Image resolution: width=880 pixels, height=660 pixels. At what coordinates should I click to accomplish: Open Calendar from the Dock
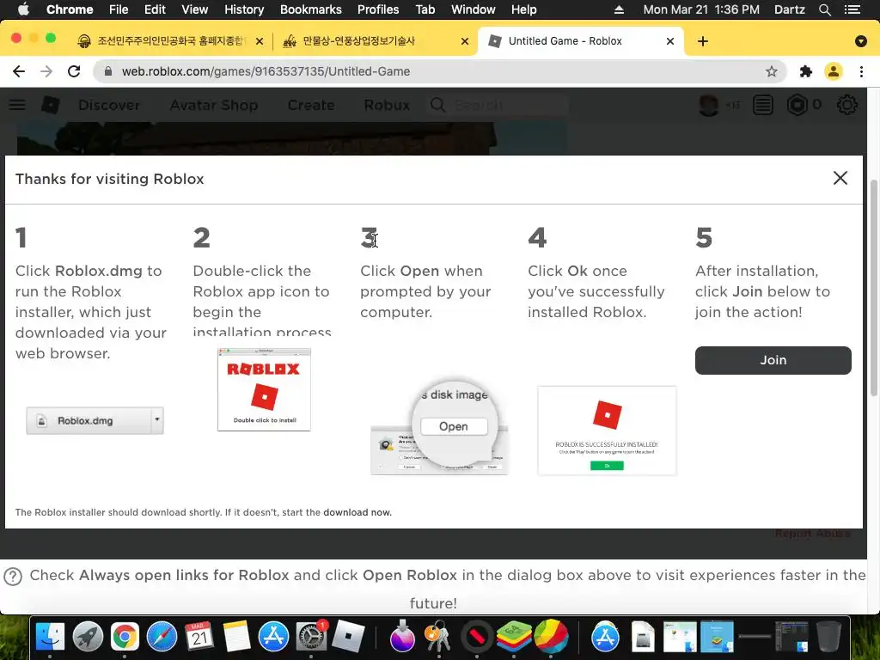(199, 638)
